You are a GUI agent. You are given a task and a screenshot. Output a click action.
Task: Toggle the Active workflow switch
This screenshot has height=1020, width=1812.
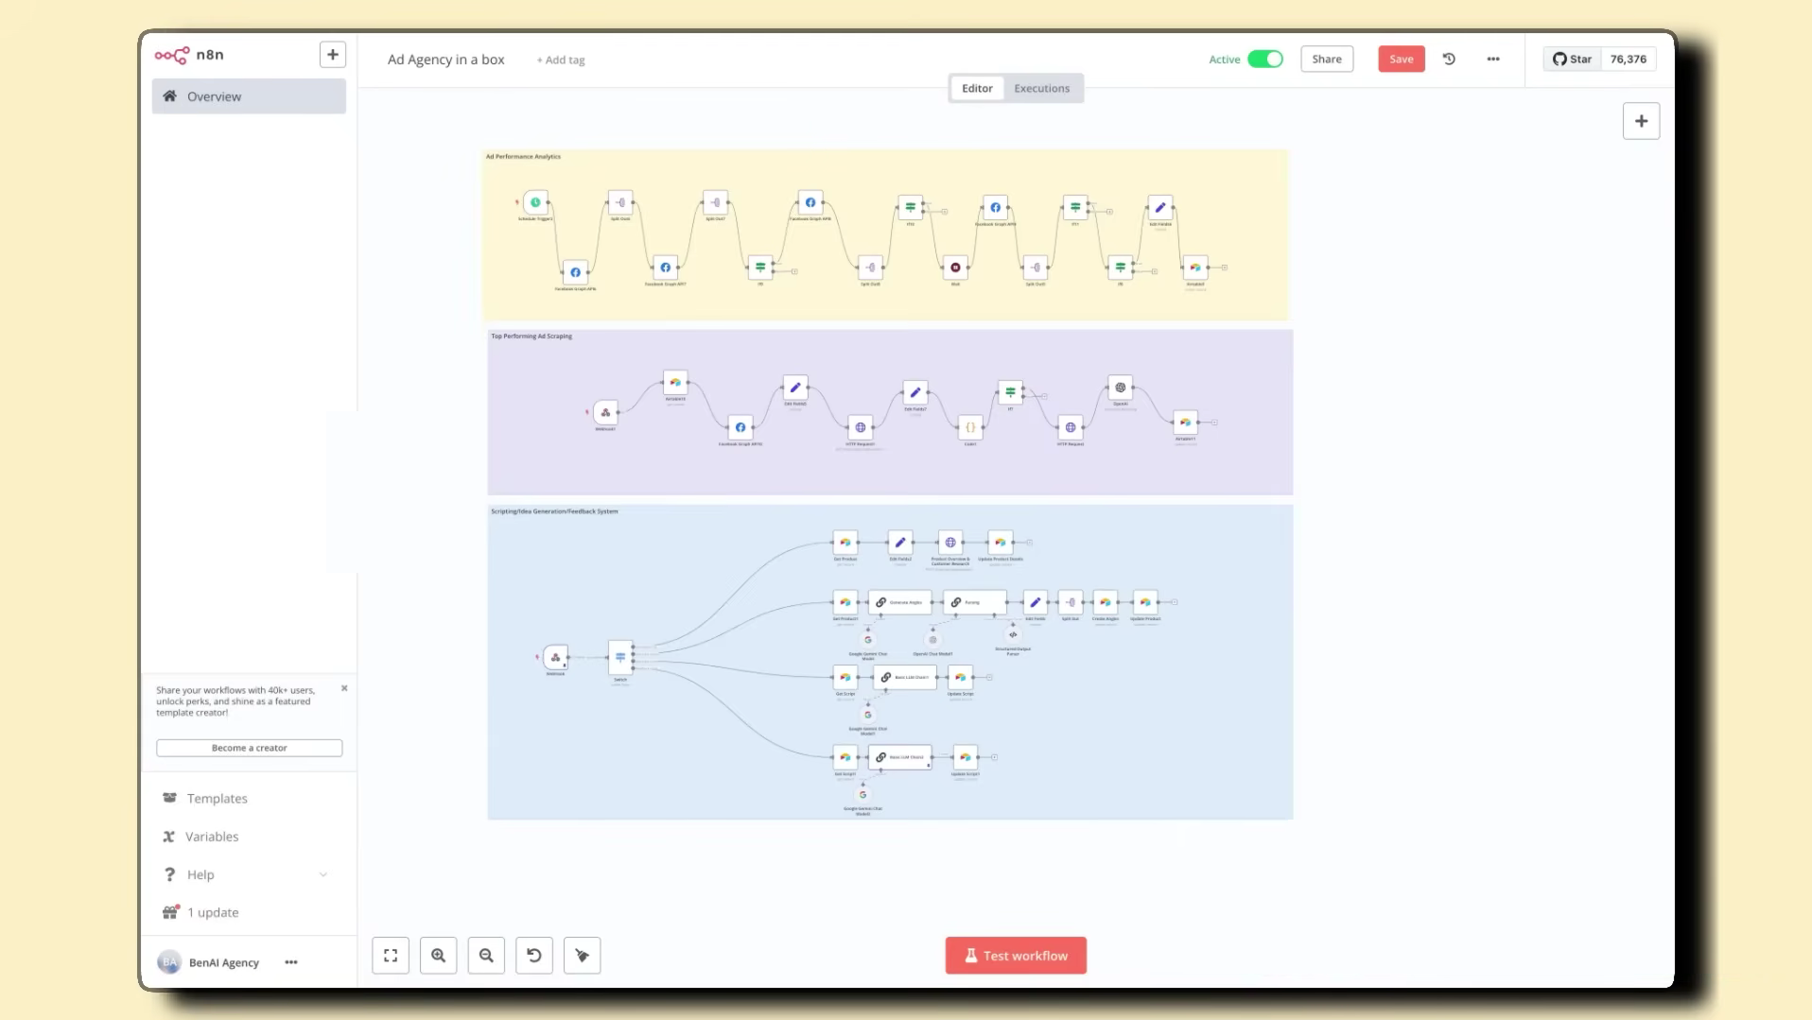pos(1264,59)
